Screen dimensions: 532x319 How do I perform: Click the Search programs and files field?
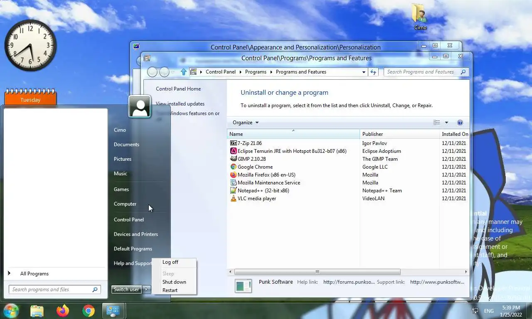point(54,290)
